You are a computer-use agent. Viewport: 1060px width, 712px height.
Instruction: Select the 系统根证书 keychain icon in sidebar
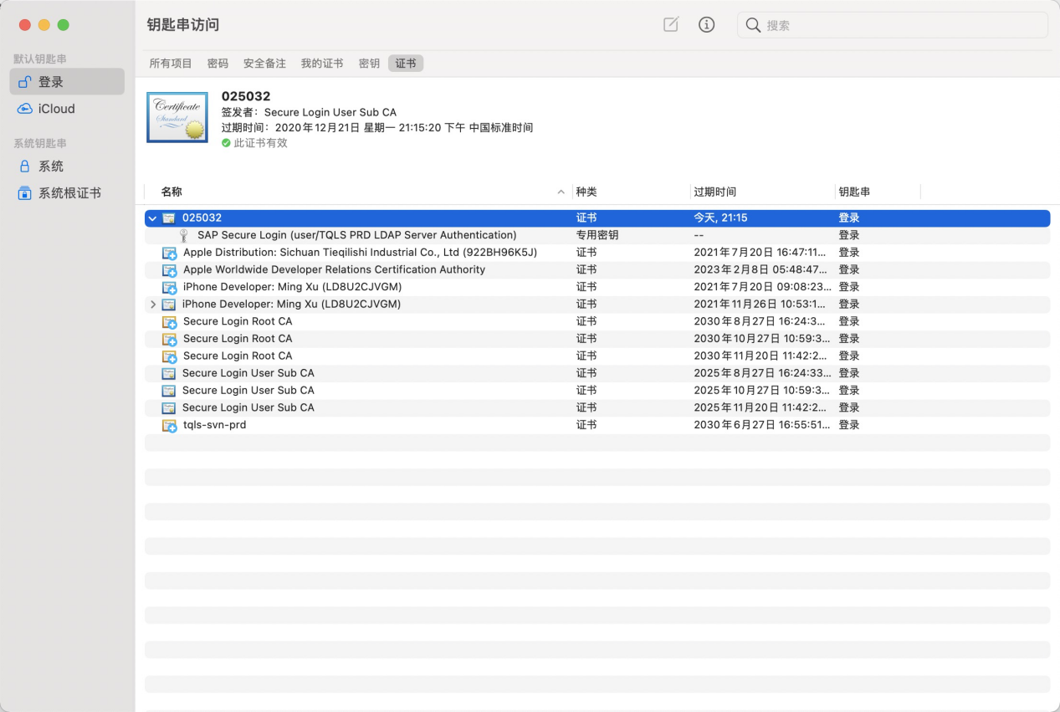click(25, 193)
